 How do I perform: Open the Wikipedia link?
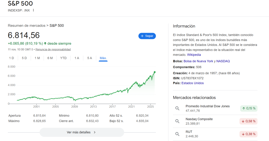pos(194,55)
